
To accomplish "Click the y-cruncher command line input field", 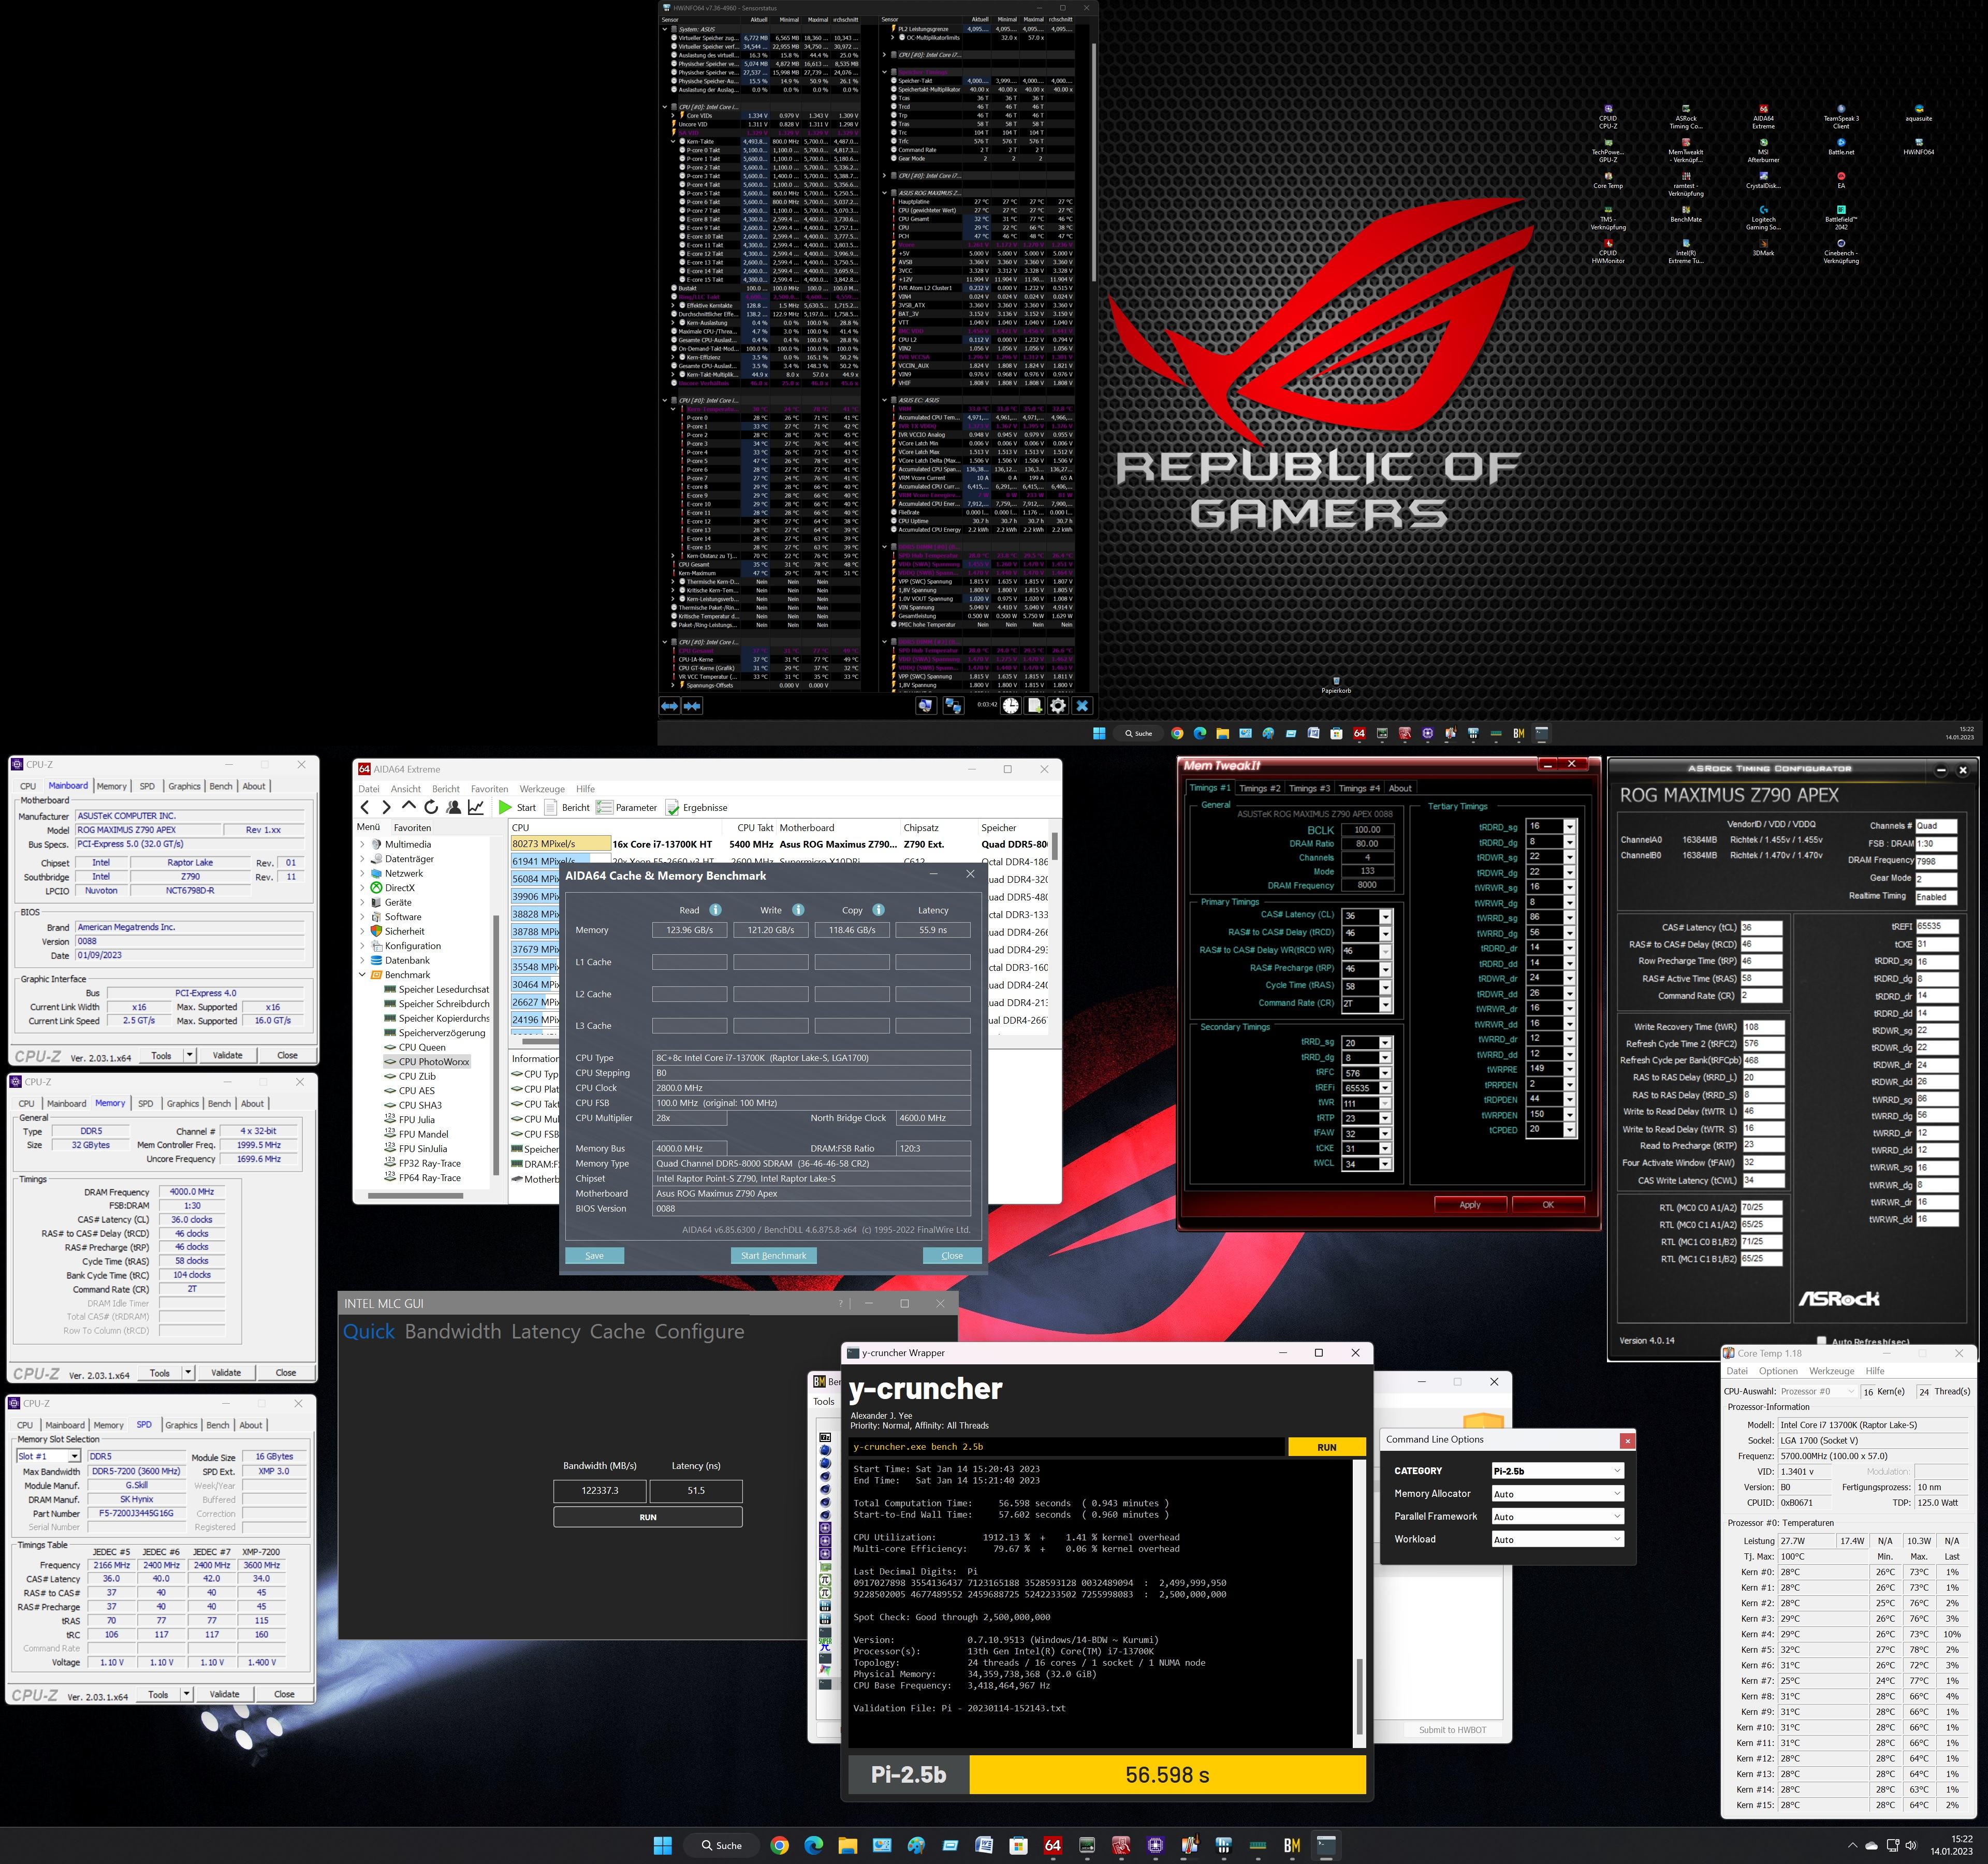I will coord(1066,1446).
